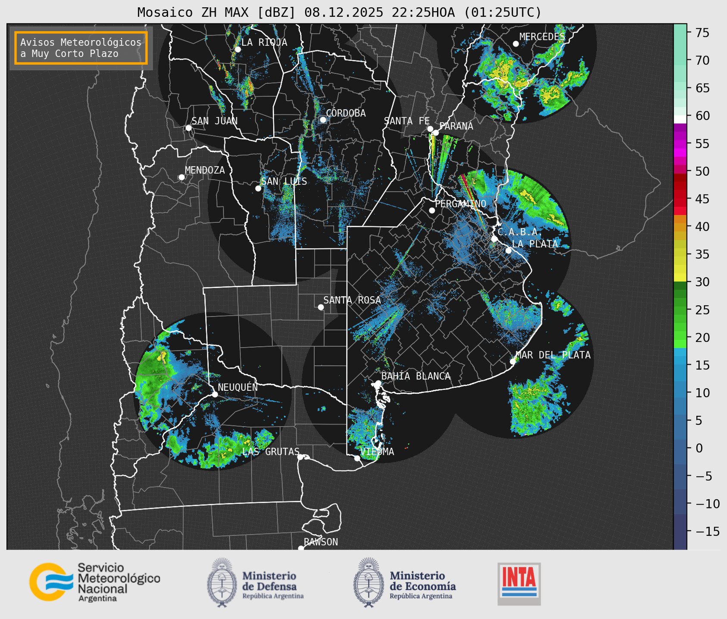
Task: Click the Avisos Meteorológicos a Muy Corto Plazo box
Action: [81, 48]
